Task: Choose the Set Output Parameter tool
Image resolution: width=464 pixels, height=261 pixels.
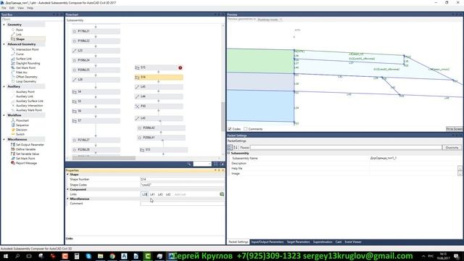Action: [x=30, y=145]
